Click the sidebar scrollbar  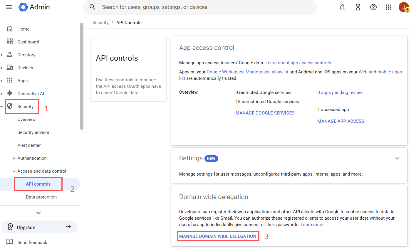[x=82, y=76]
